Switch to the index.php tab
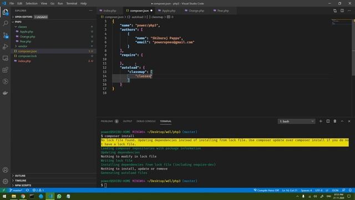Viewport: 355px width, 200px height. (x=110, y=11)
